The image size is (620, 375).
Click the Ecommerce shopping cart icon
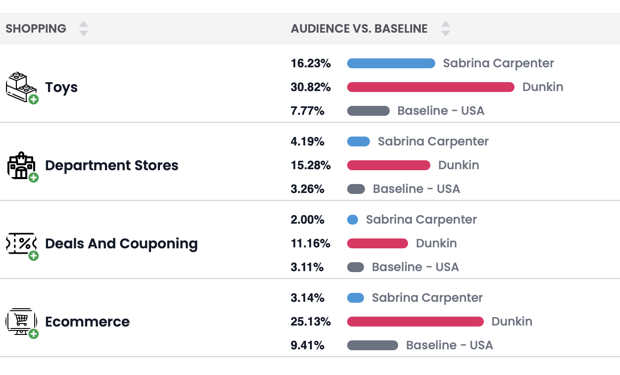pos(20,321)
